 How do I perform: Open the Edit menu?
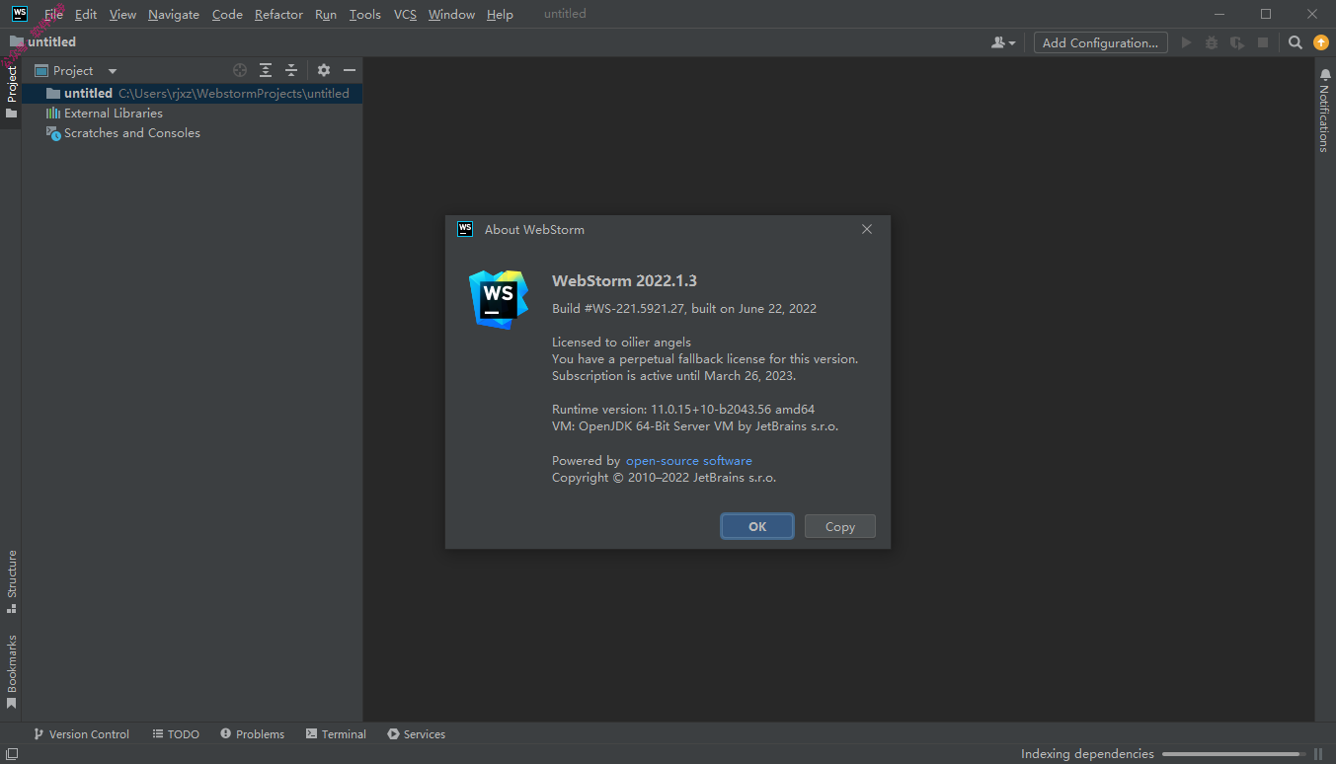(x=86, y=14)
